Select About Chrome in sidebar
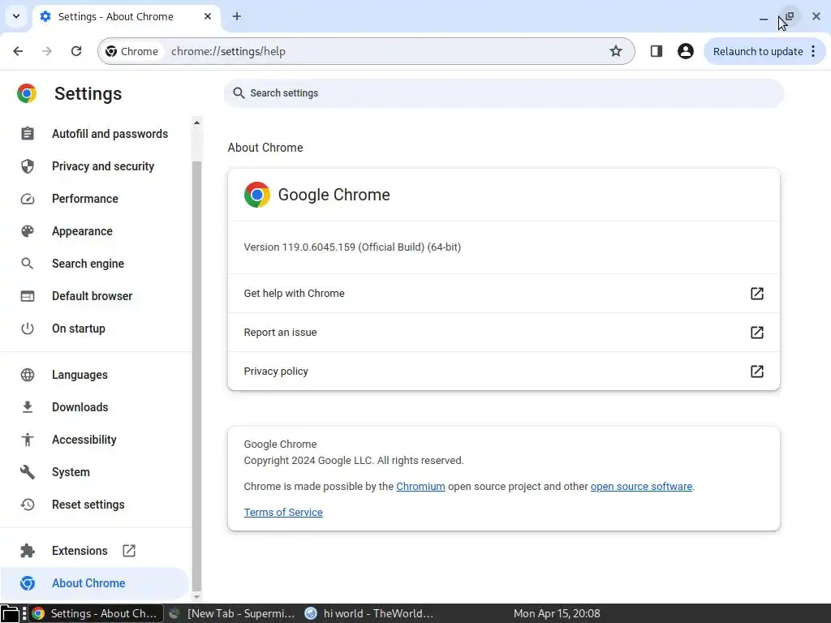The image size is (831, 623). pos(96,583)
